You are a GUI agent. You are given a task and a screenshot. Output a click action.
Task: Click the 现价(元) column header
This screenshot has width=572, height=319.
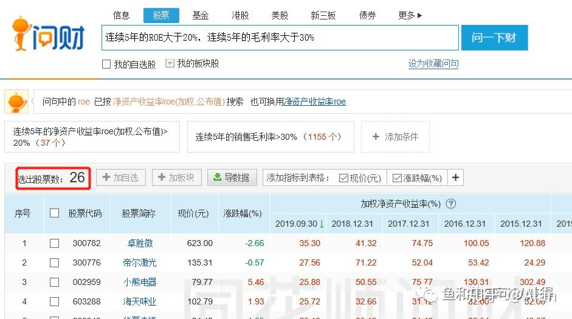tap(193, 213)
